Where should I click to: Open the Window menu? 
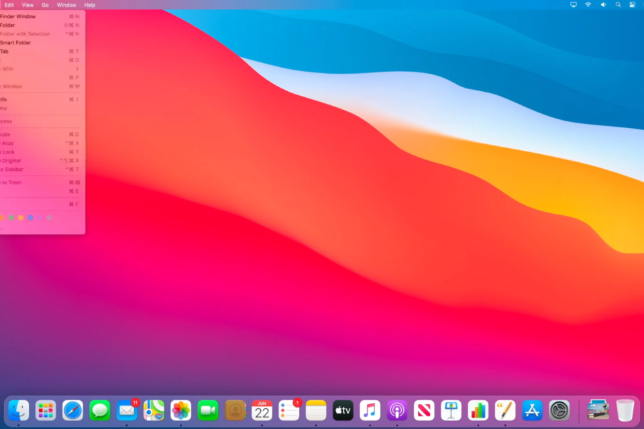[66, 5]
